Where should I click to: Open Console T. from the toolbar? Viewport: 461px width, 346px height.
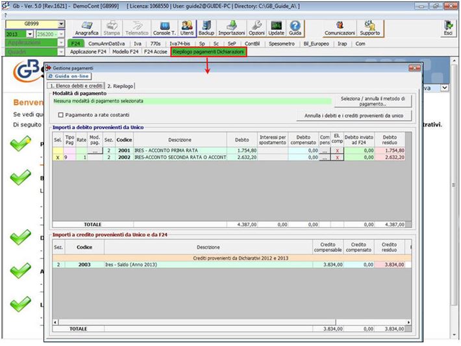click(x=164, y=29)
